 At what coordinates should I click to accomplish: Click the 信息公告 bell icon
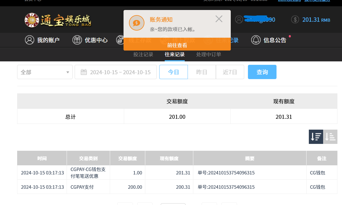click(256, 40)
